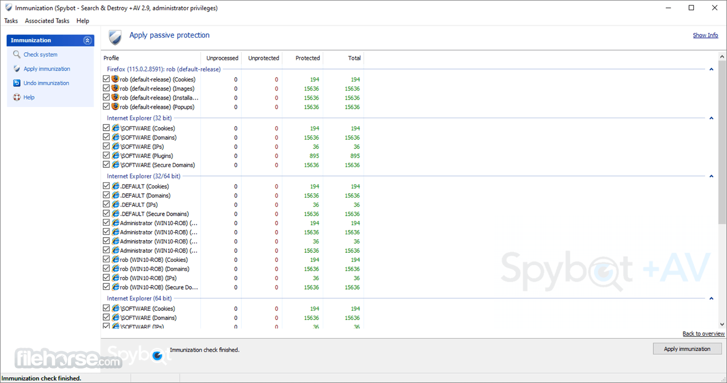Select the Check system sidebar link
This screenshot has height=383, width=727.
click(40, 55)
